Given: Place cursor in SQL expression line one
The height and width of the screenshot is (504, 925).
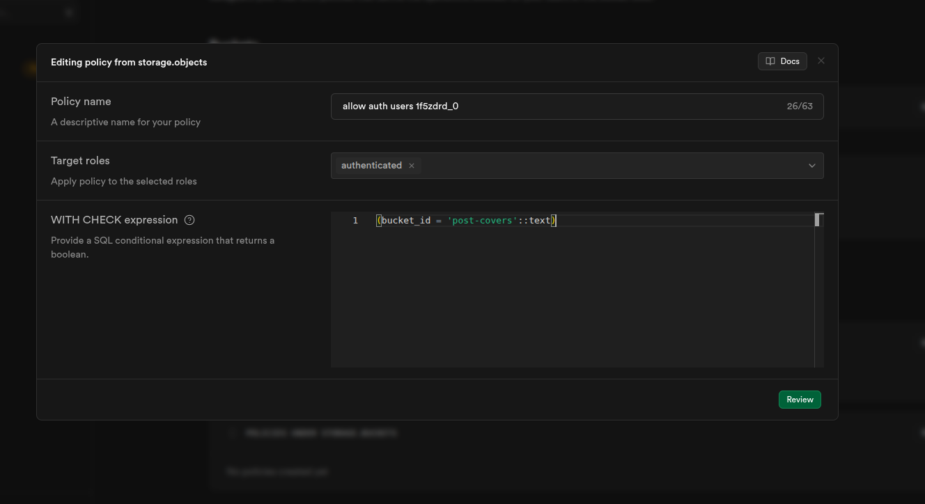Looking at the screenshot, I should (662, 221).
